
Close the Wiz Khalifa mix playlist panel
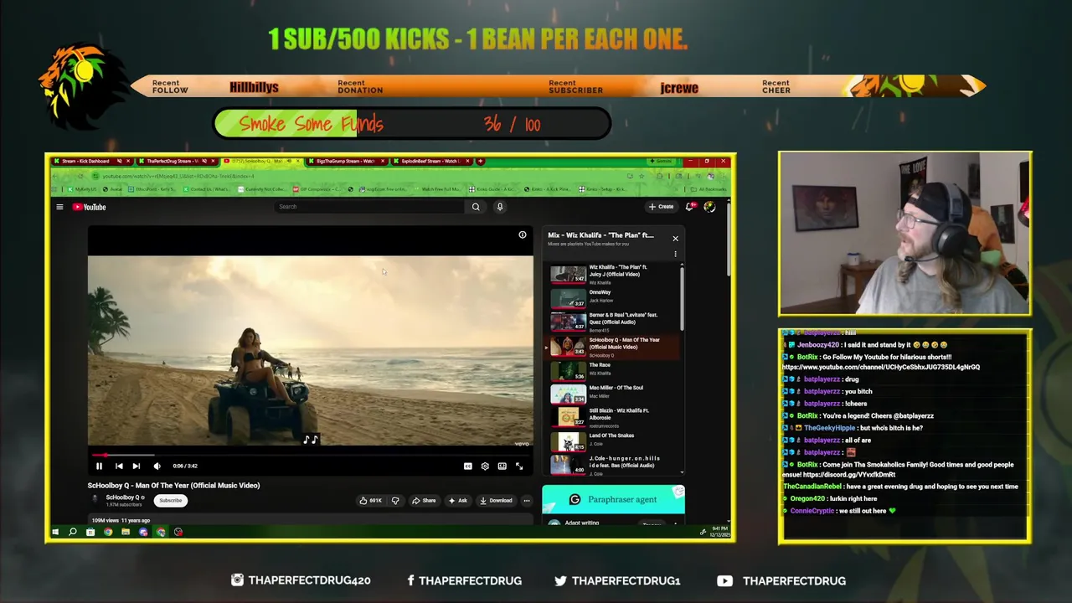pos(675,239)
